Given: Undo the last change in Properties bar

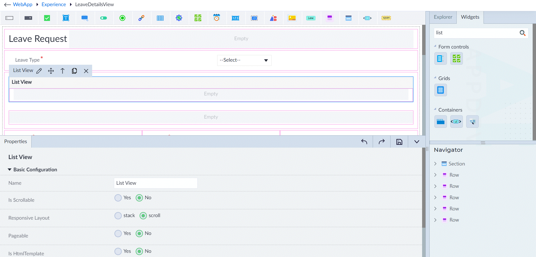Looking at the screenshot, I should pos(364,142).
